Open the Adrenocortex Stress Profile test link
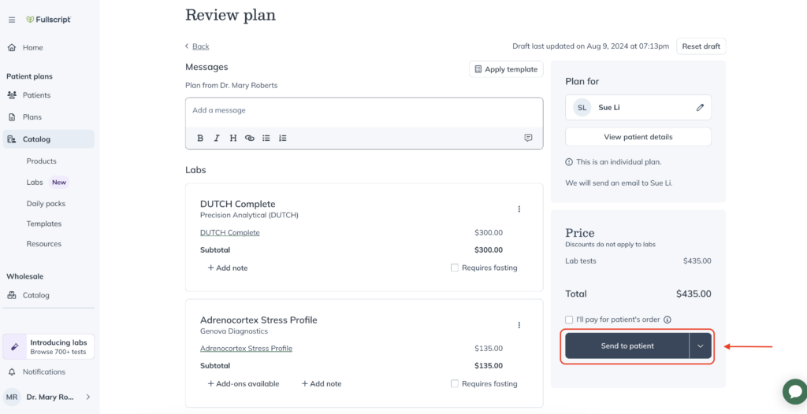 [x=246, y=348]
